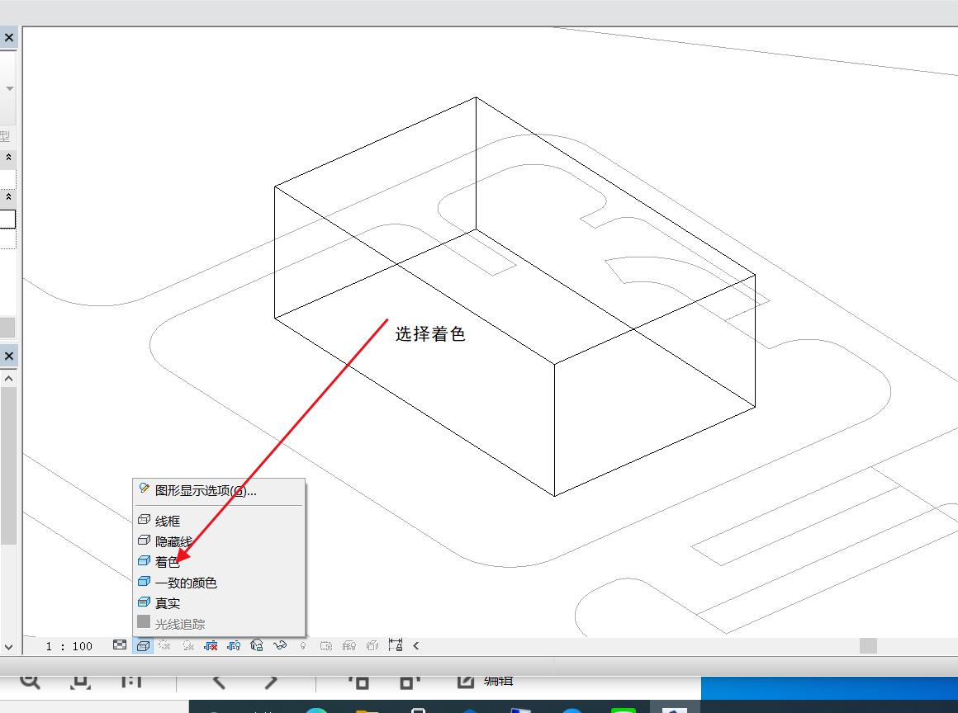Click the visual style cube icon
The image size is (958, 713).
pyautogui.click(x=141, y=646)
